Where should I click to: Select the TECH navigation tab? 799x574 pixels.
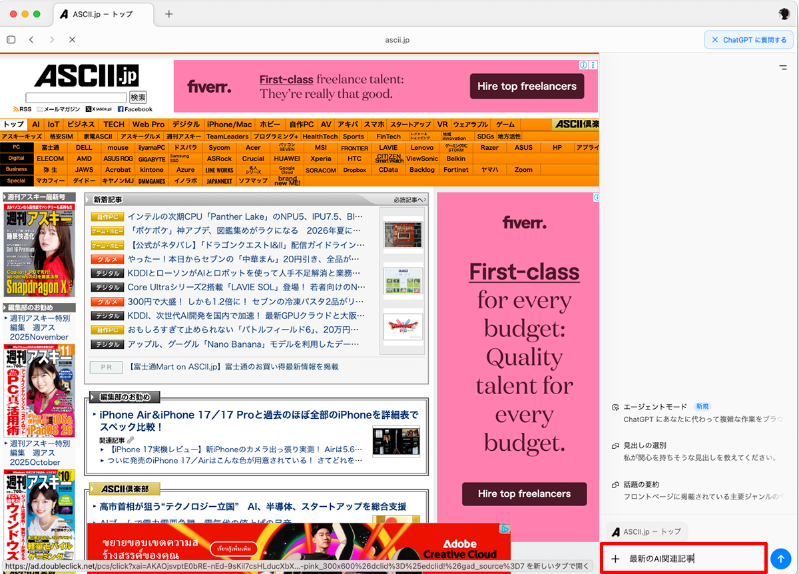tap(114, 125)
